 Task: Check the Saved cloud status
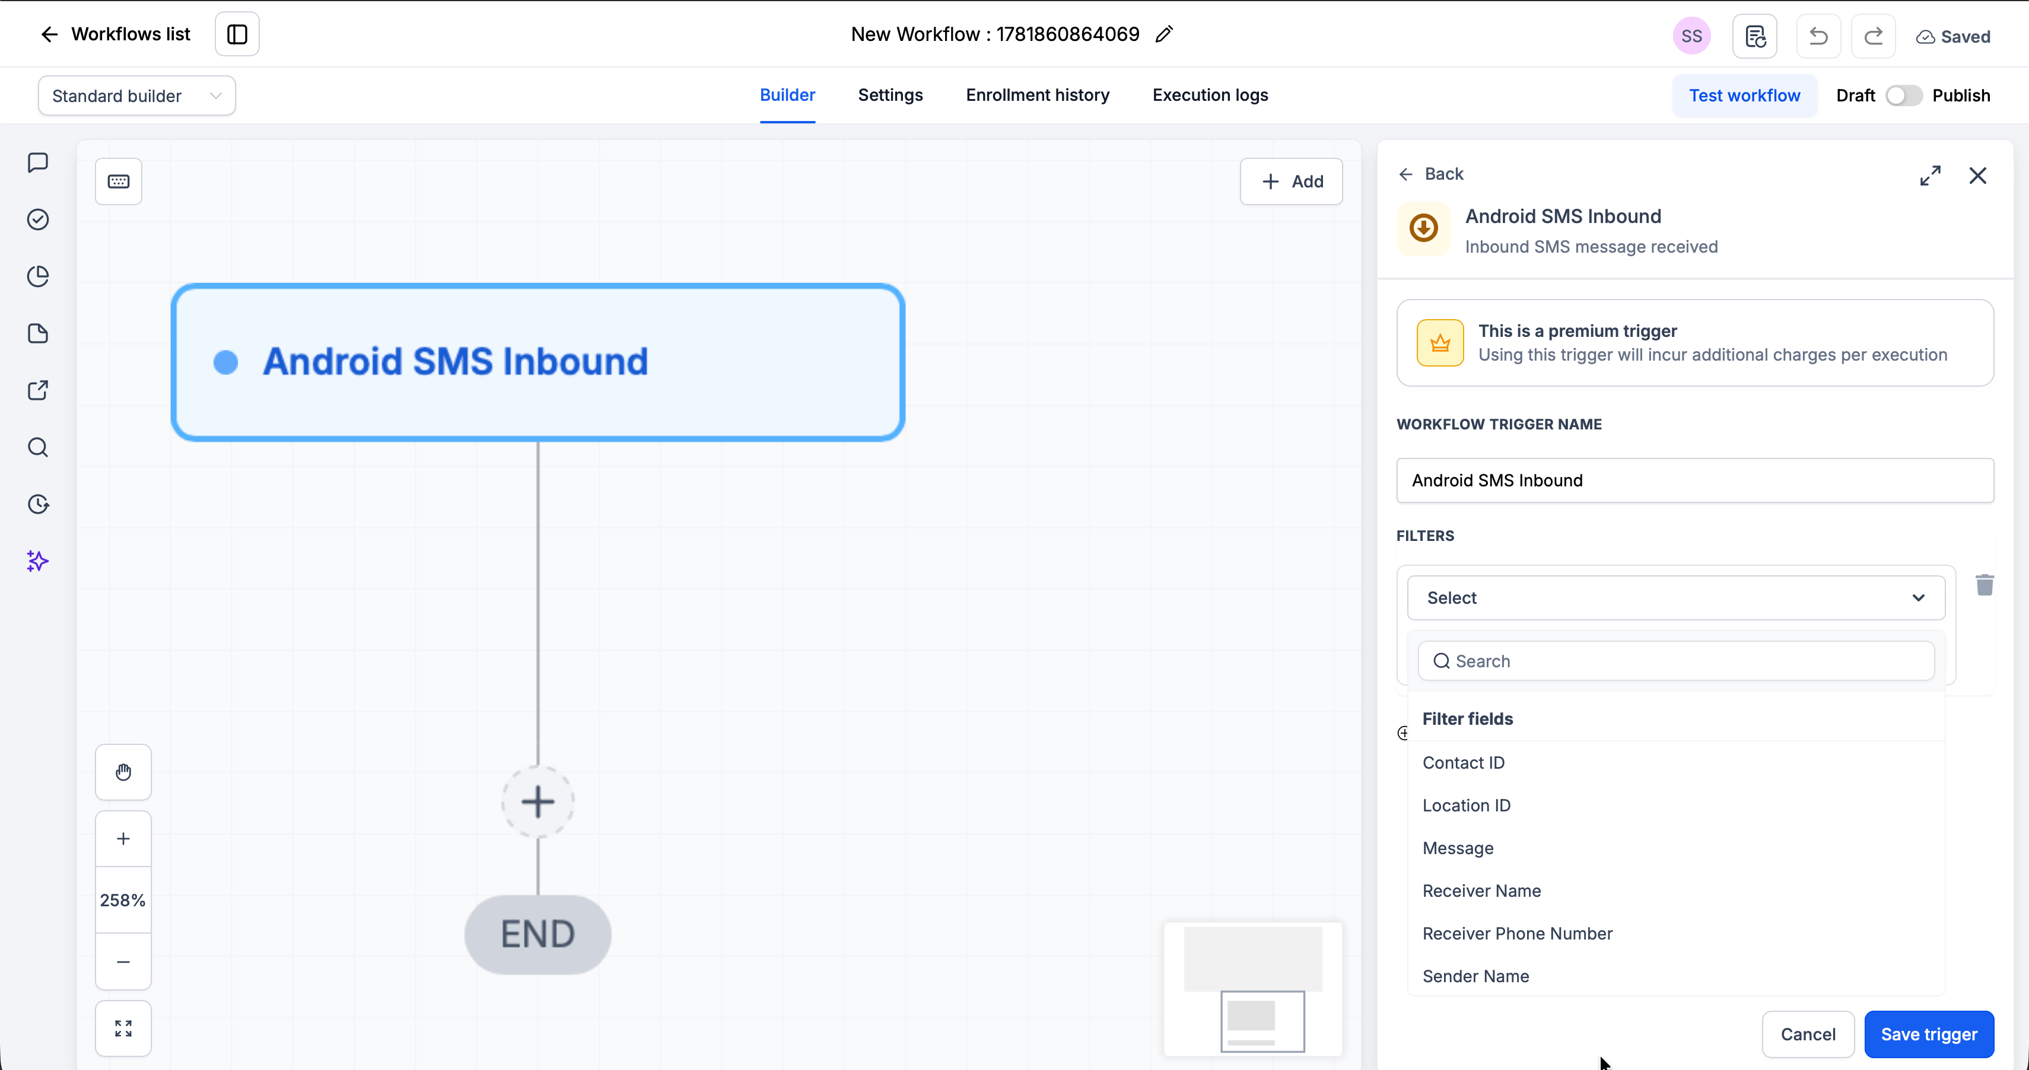[1954, 37]
